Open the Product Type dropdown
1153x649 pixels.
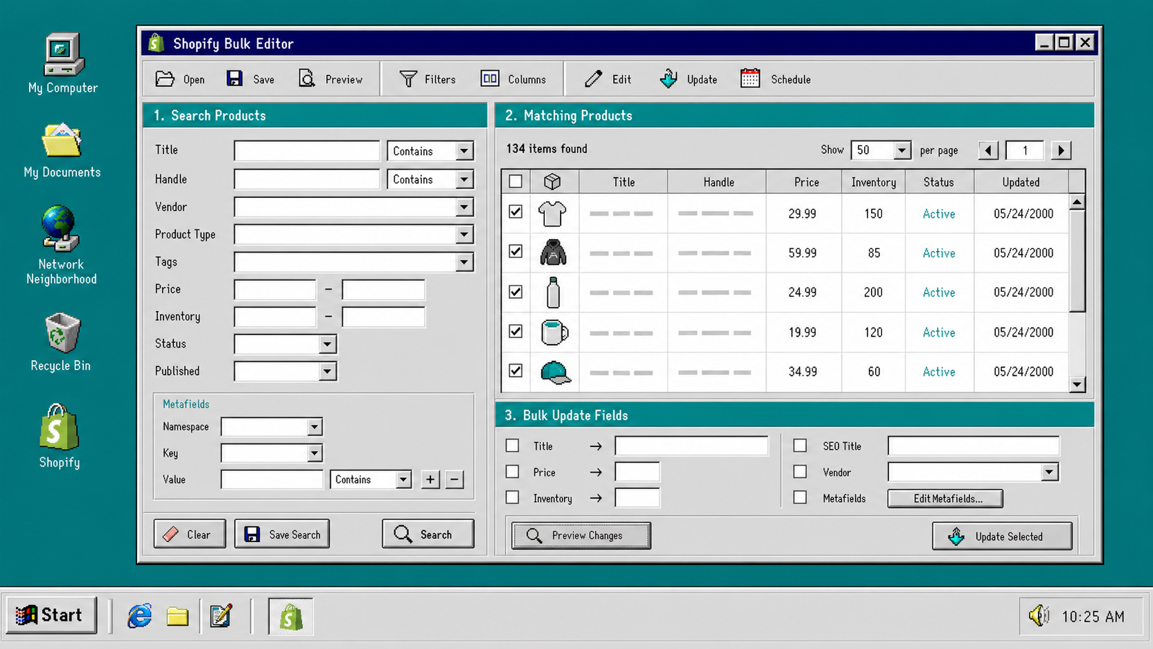click(354, 234)
